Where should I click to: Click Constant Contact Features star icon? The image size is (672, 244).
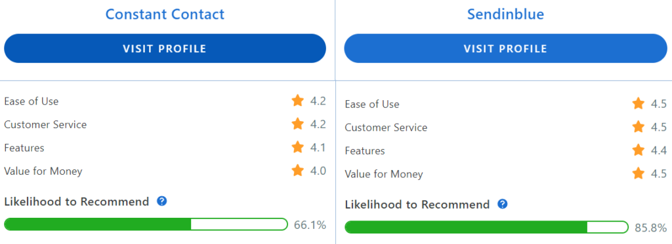pos(297,147)
